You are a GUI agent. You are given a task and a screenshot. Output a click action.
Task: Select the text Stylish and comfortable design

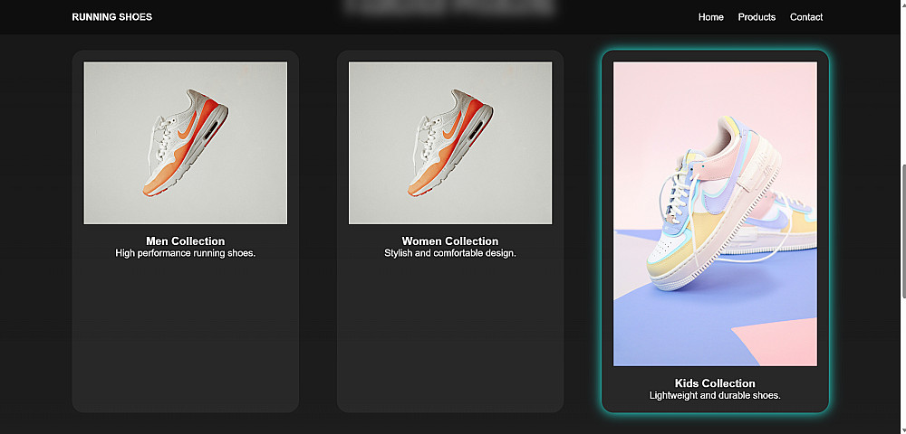click(450, 253)
